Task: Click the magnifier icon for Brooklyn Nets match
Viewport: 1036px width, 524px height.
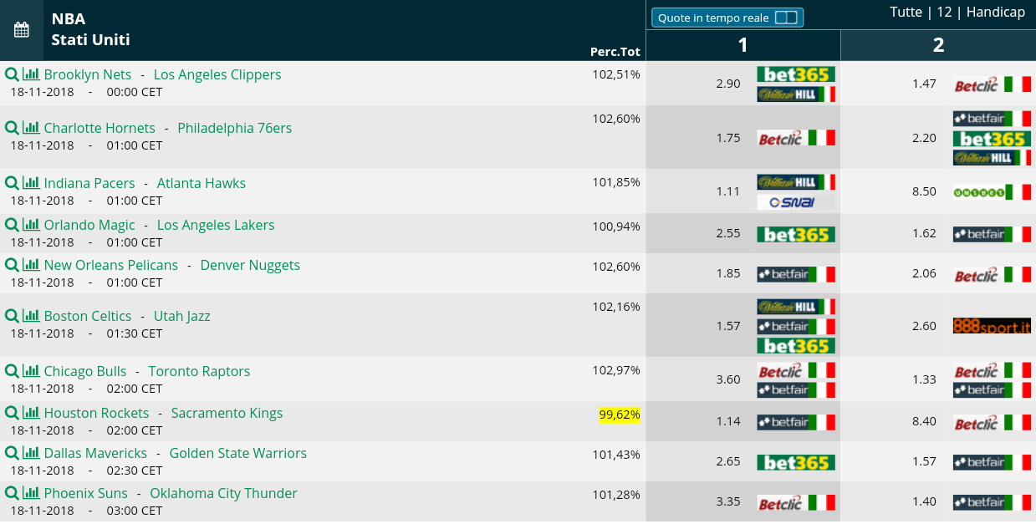Action: click(x=12, y=74)
